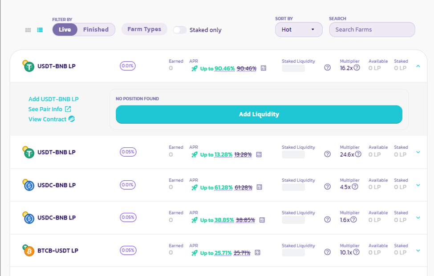Click 'Up to 38.85%' APR text

click(x=217, y=220)
